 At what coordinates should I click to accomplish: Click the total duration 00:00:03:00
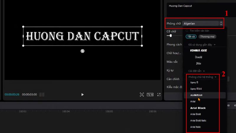(29, 95)
